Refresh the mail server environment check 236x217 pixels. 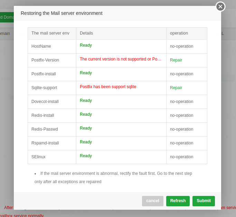[x=178, y=201]
